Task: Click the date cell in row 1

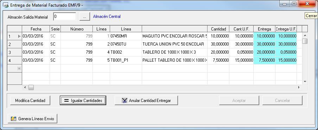Action: pos(36,36)
